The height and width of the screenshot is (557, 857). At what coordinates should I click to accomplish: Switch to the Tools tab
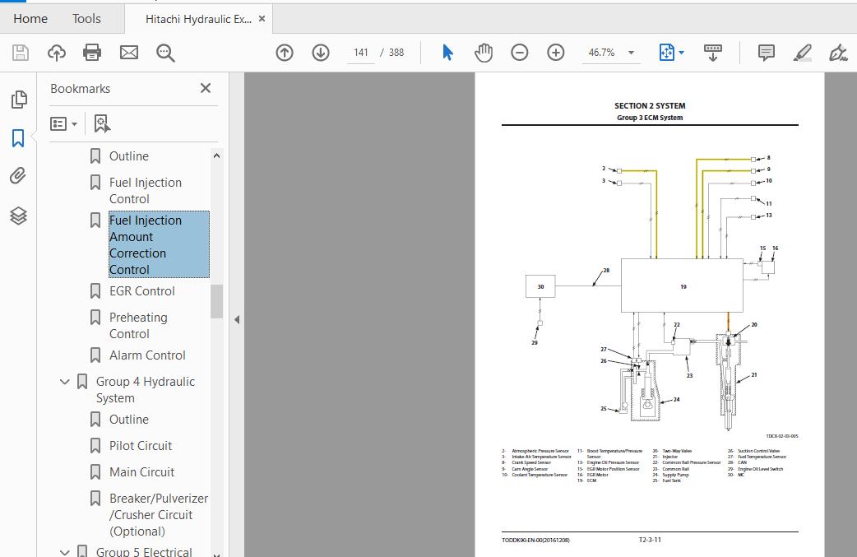86,18
